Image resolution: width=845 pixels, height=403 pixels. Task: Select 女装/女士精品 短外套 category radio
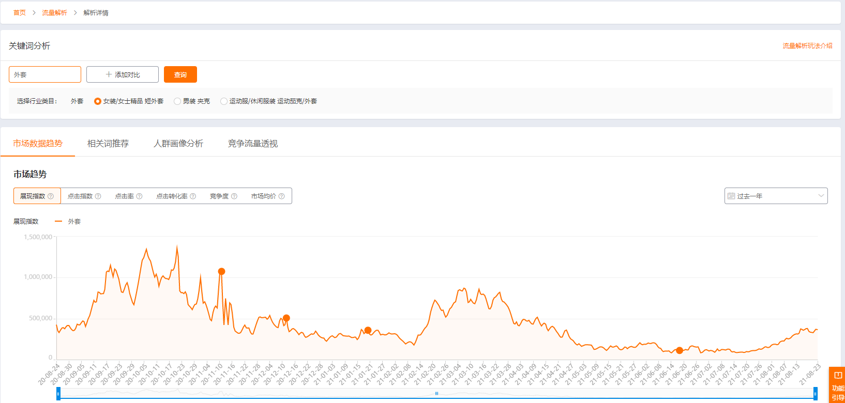(x=98, y=101)
